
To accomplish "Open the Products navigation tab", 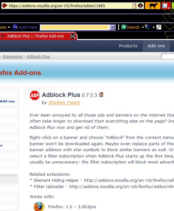I will [128, 46].
